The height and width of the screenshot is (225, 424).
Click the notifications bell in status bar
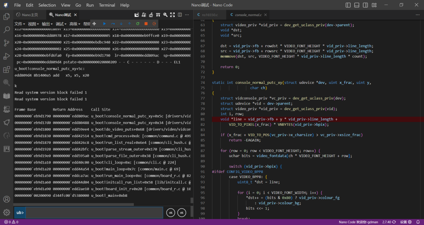[418, 222]
